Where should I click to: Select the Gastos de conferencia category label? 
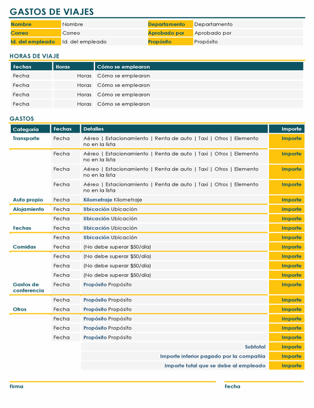coord(29,287)
